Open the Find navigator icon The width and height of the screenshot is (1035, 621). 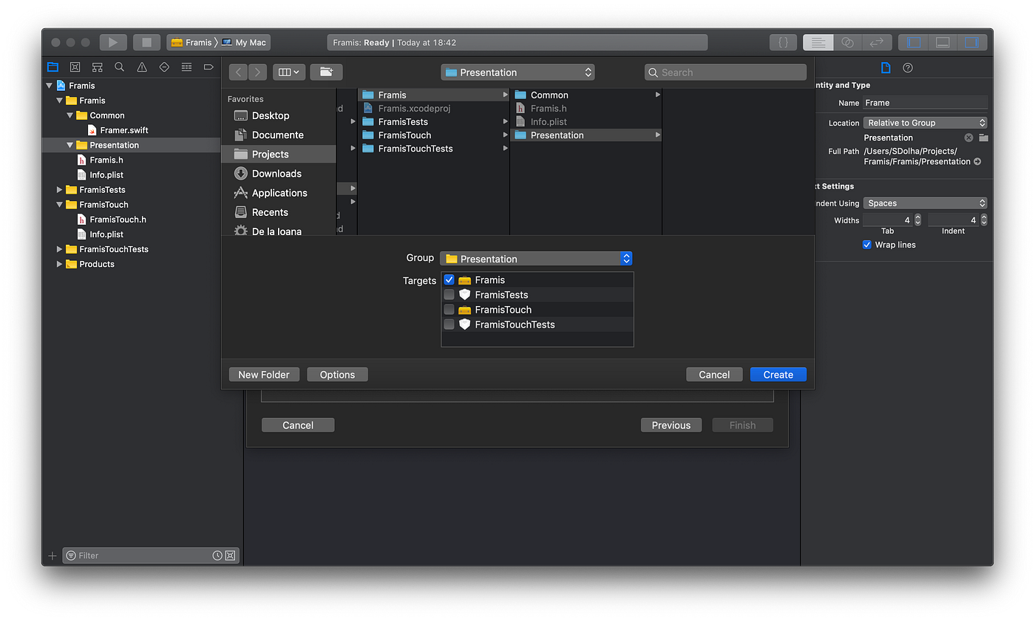click(119, 67)
